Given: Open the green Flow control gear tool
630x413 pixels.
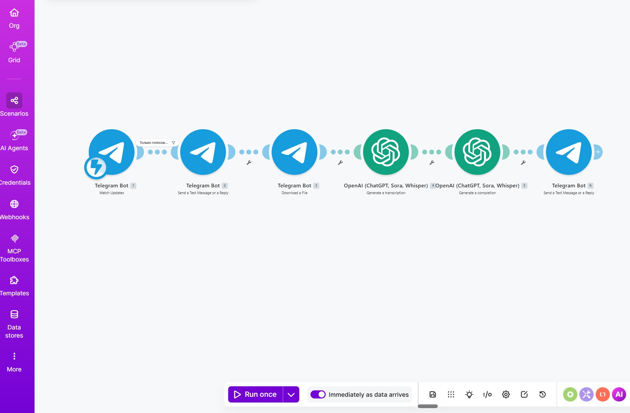Looking at the screenshot, I should [570, 394].
